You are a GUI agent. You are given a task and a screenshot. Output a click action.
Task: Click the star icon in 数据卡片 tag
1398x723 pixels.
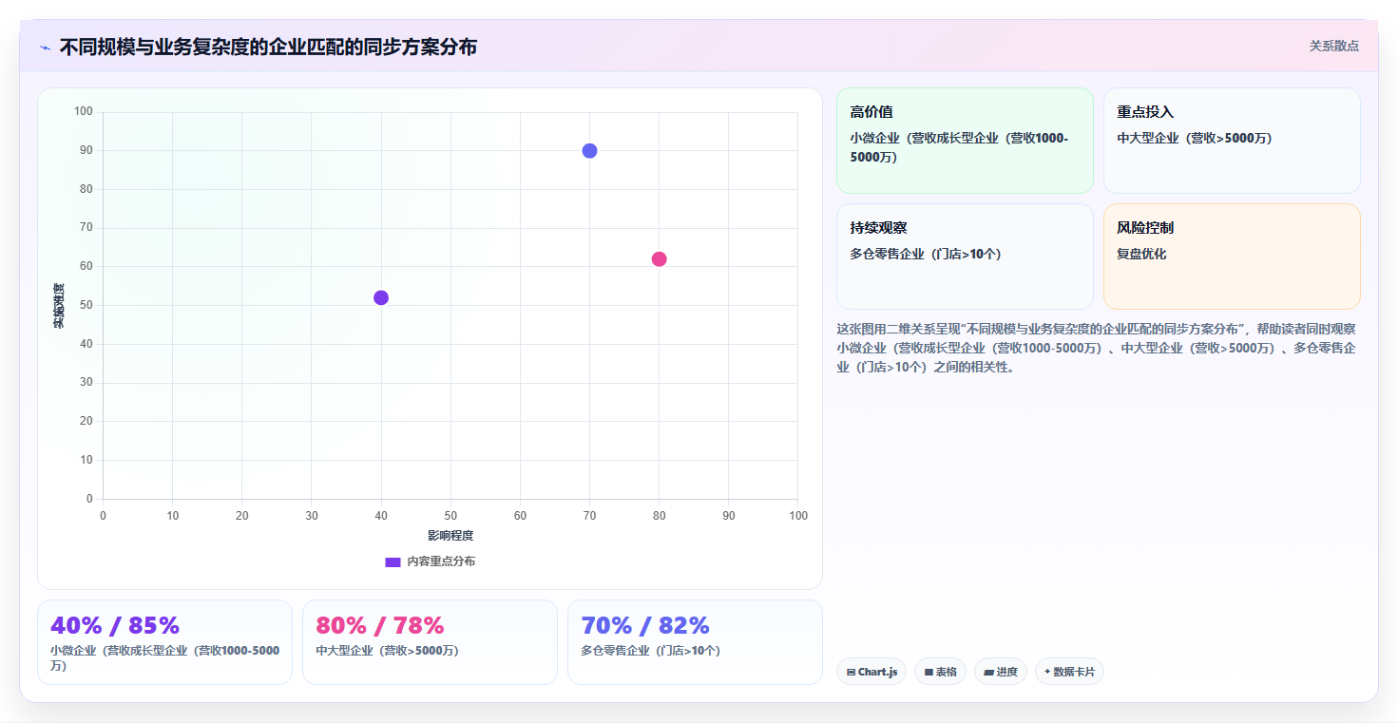click(x=1047, y=672)
